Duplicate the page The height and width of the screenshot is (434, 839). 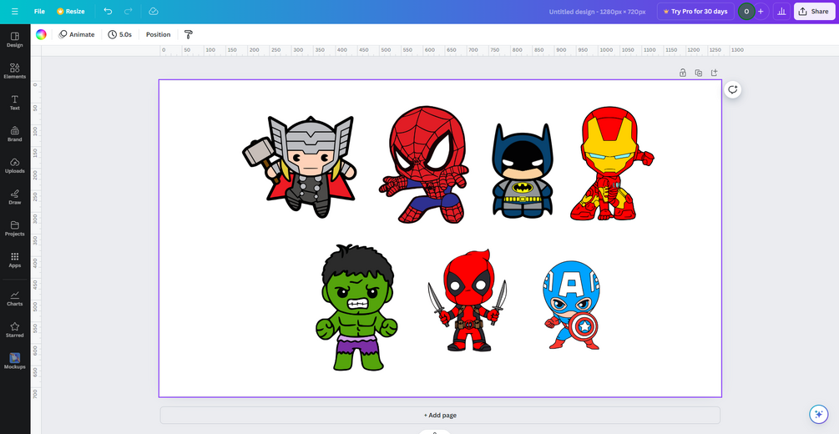point(698,73)
